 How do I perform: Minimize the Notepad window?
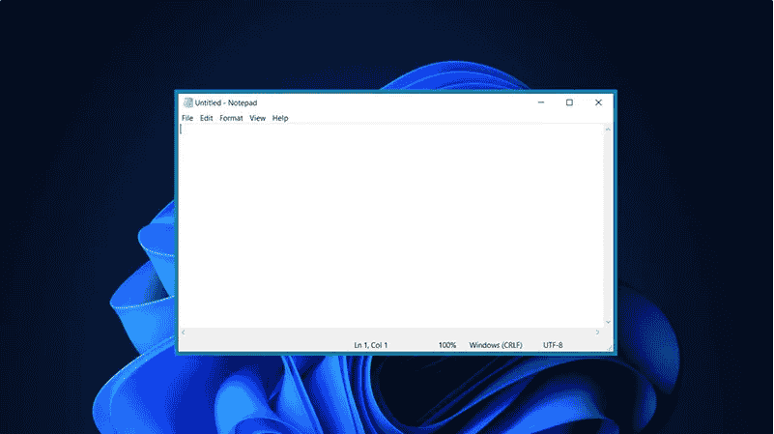(540, 102)
